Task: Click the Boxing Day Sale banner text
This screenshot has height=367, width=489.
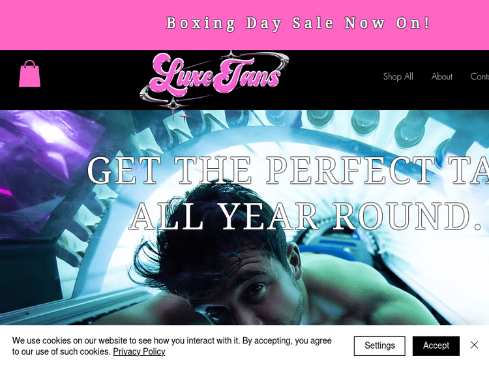Action: [298, 23]
